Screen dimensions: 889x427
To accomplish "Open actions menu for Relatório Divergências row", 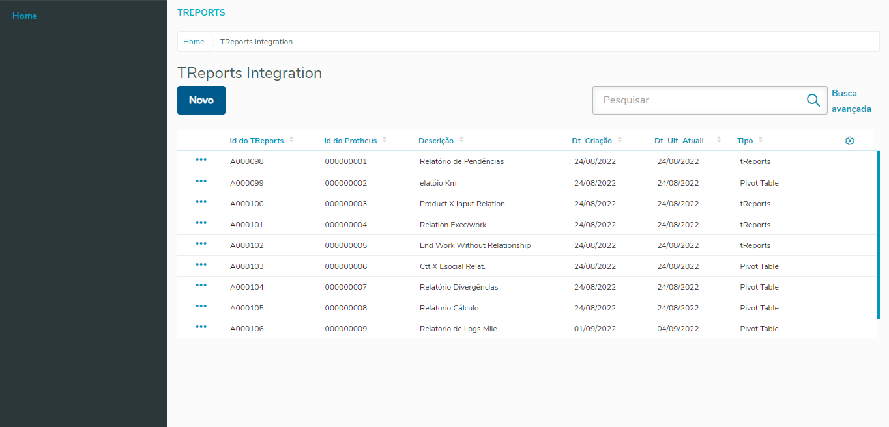I will pos(201,286).
